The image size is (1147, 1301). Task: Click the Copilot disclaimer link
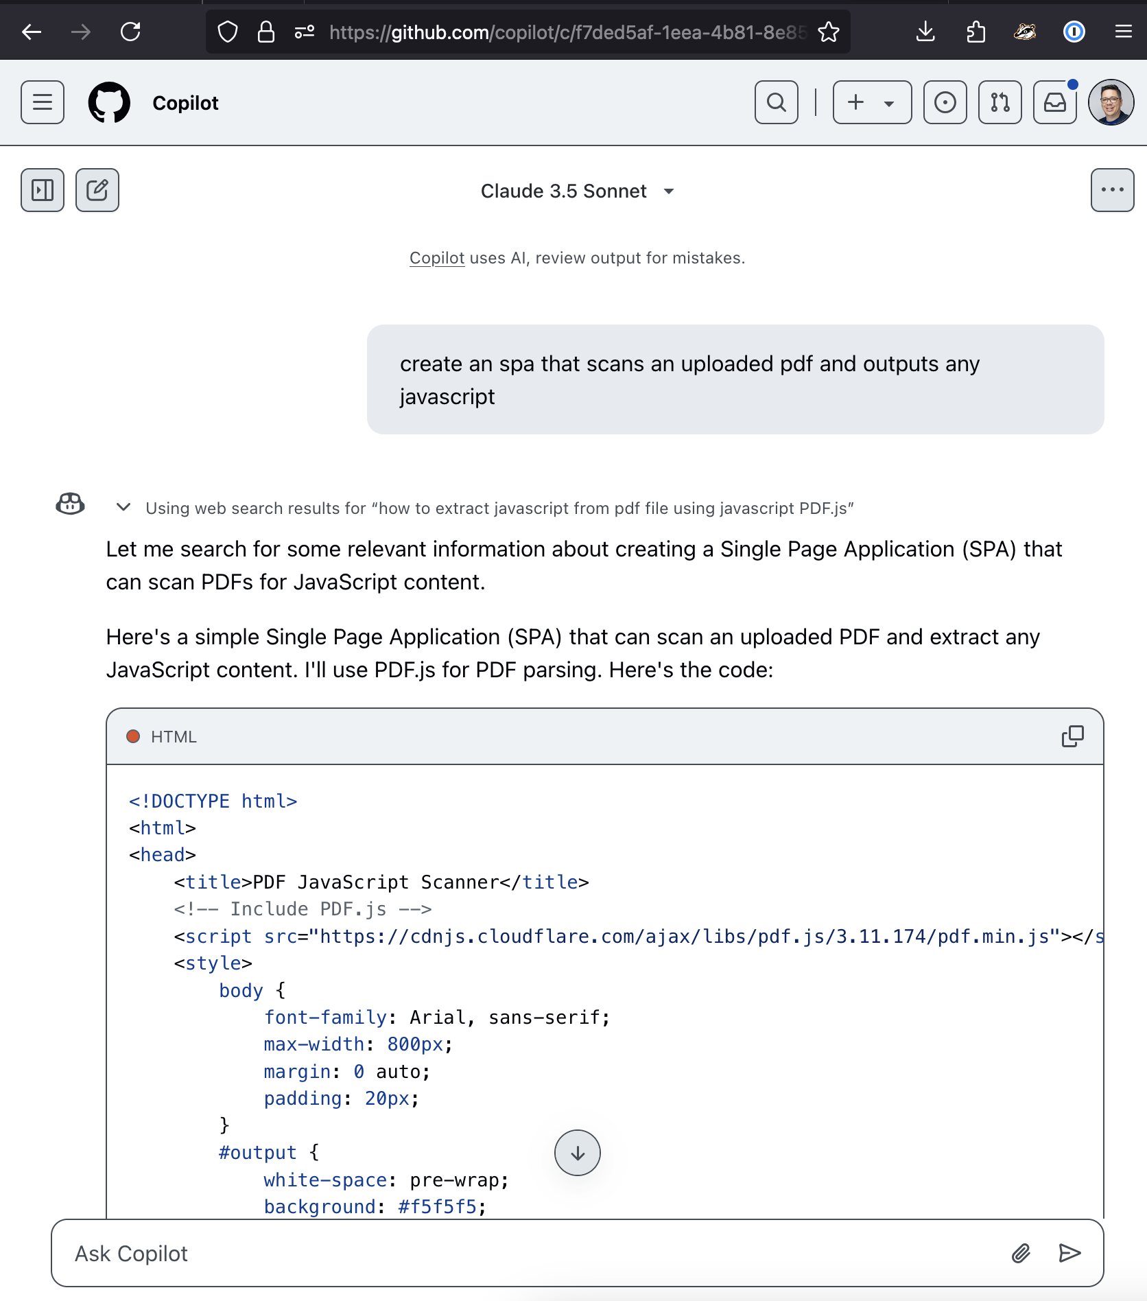pos(436,258)
